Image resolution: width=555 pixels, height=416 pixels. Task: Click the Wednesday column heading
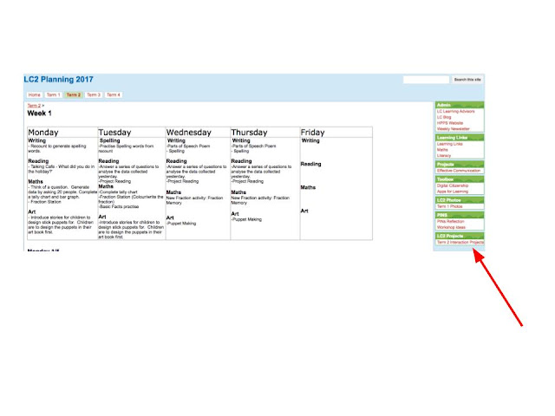tap(189, 133)
